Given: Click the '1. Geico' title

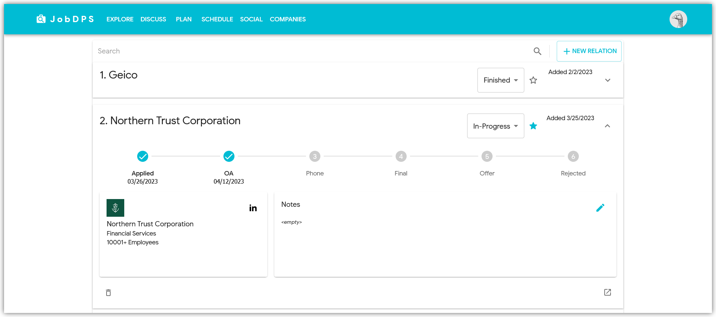Looking at the screenshot, I should point(119,75).
